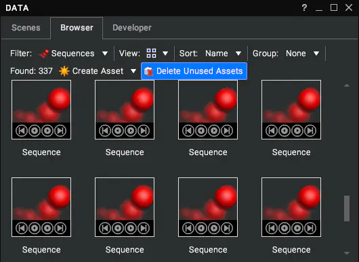Click the Found: 337 count text
The image size is (359, 262).
coord(31,71)
